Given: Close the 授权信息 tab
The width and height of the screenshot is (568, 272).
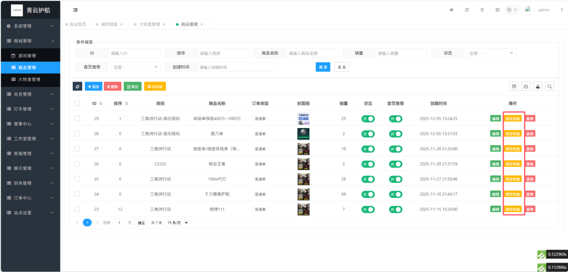Looking at the screenshot, I should pos(121,24).
